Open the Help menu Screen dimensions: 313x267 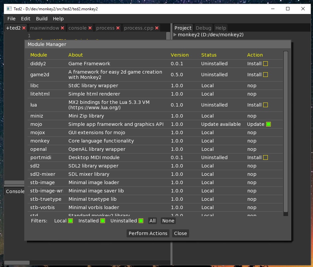point(58,19)
